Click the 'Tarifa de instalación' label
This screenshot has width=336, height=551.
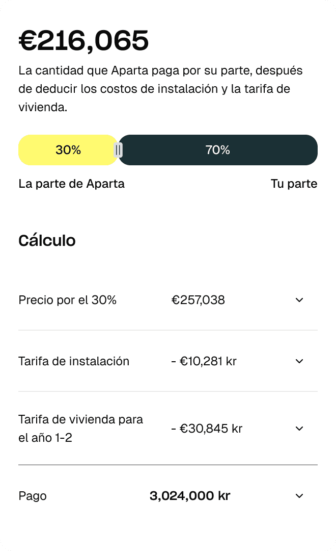[x=74, y=361]
